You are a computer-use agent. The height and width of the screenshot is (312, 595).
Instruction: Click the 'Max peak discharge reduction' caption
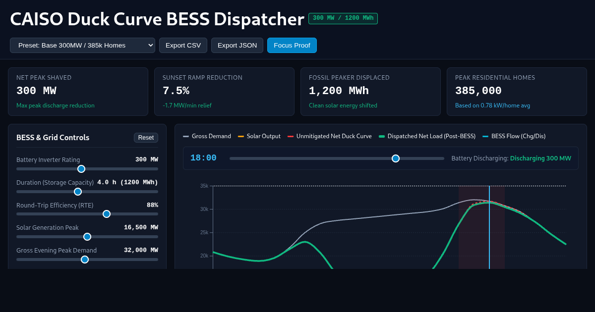click(56, 105)
